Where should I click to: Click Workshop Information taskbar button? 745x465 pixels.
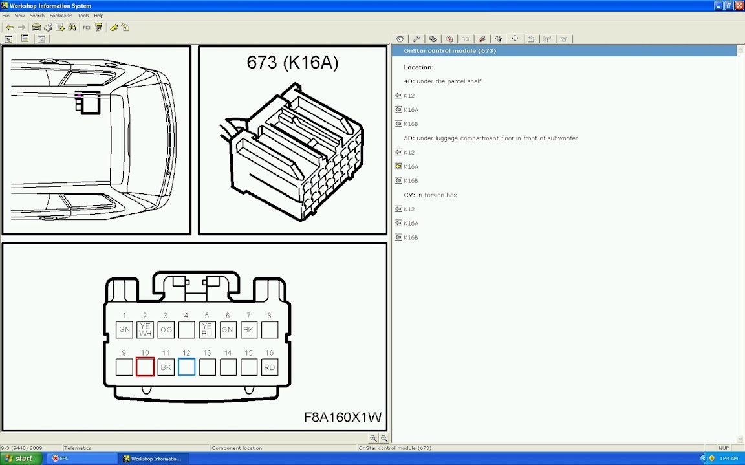pos(153,459)
